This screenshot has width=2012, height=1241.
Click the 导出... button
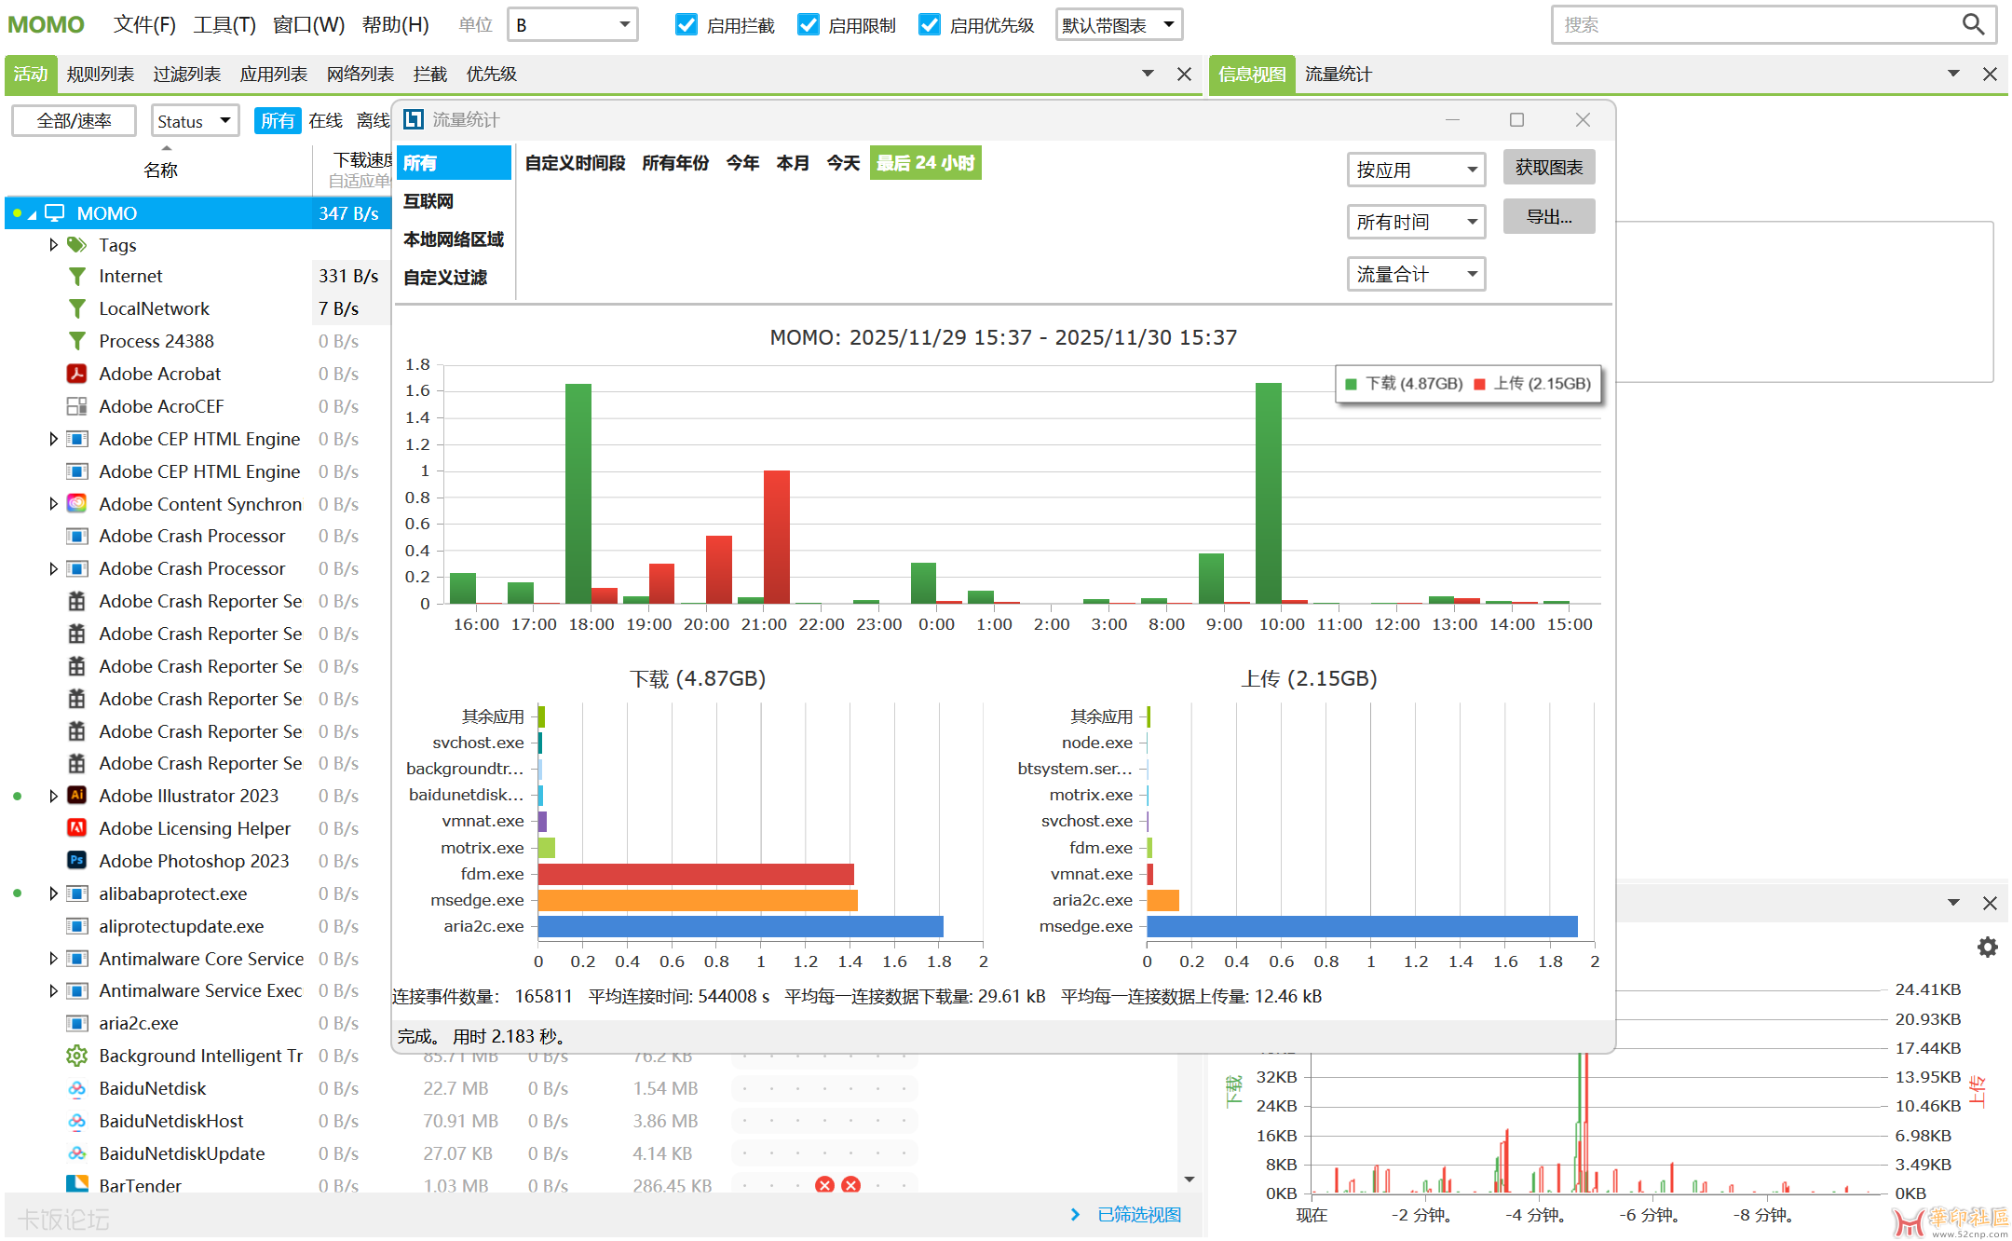tap(1548, 217)
